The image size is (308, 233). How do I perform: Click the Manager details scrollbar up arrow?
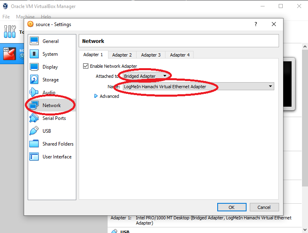coord(305,47)
